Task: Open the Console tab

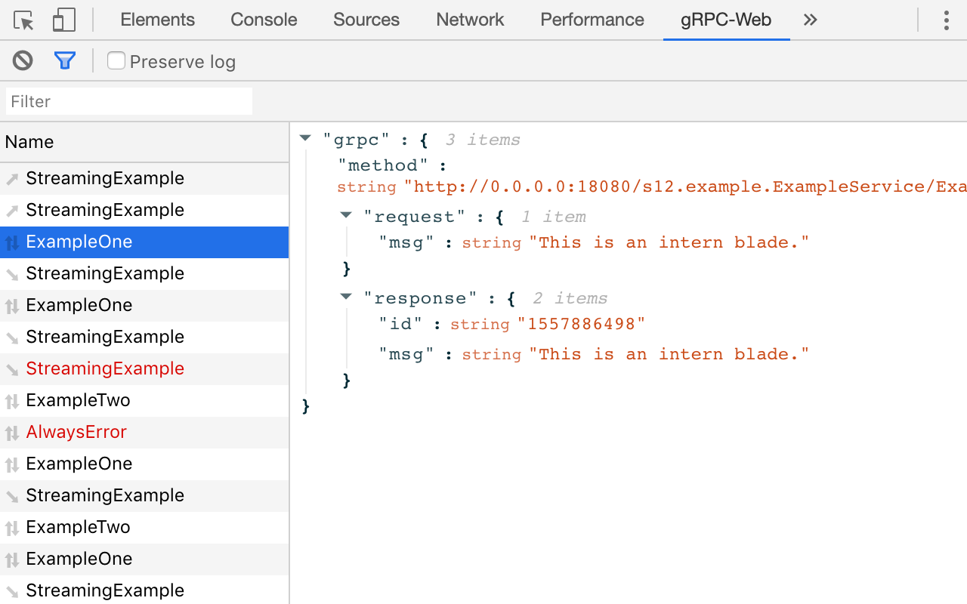Action: 264,20
